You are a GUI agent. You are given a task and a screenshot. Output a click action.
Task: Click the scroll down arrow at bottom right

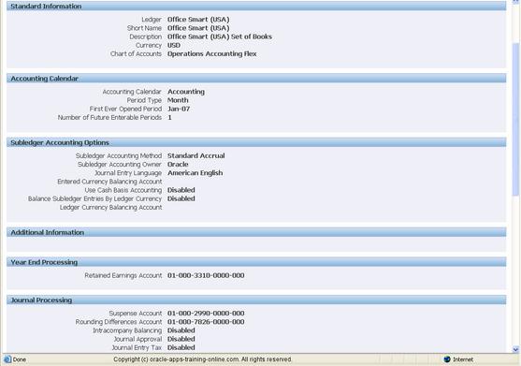point(515,349)
